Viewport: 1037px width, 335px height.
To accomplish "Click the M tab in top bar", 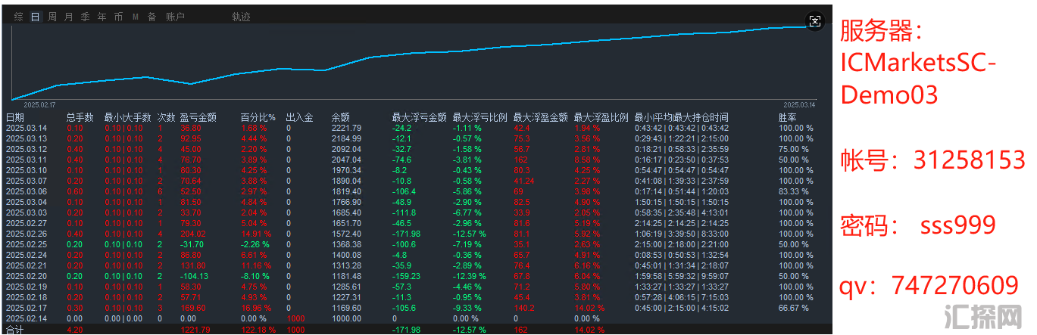I will pos(135,17).
